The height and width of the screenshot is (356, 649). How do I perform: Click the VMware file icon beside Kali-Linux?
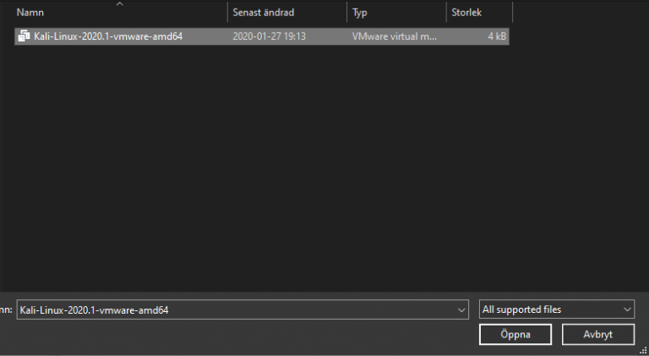click(x=25, y=36)
